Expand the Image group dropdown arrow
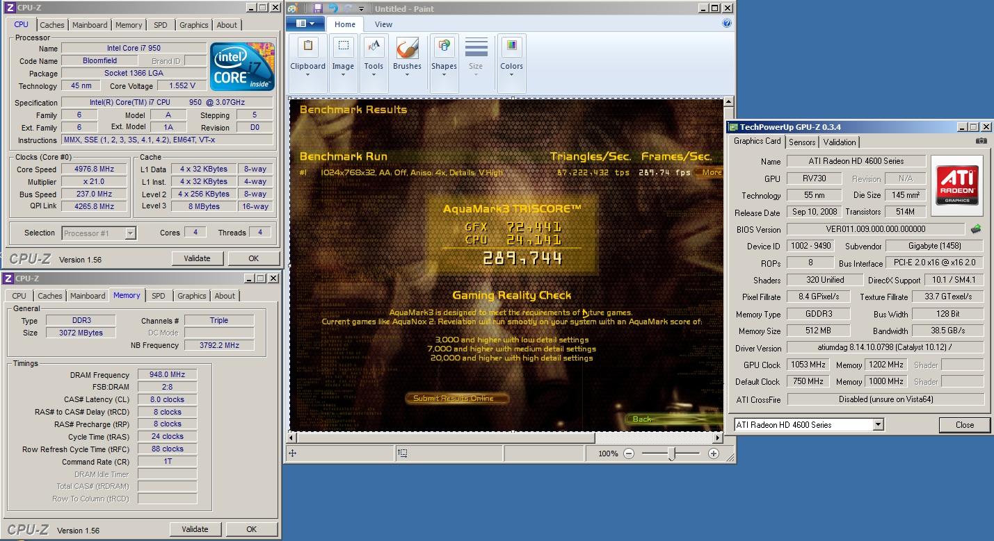Viewport: 994px width, 541px height. click(x=343, y=75)
